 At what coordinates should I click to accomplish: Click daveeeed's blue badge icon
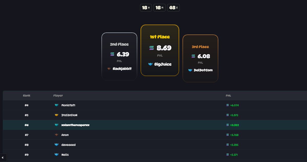coord(57,145)
